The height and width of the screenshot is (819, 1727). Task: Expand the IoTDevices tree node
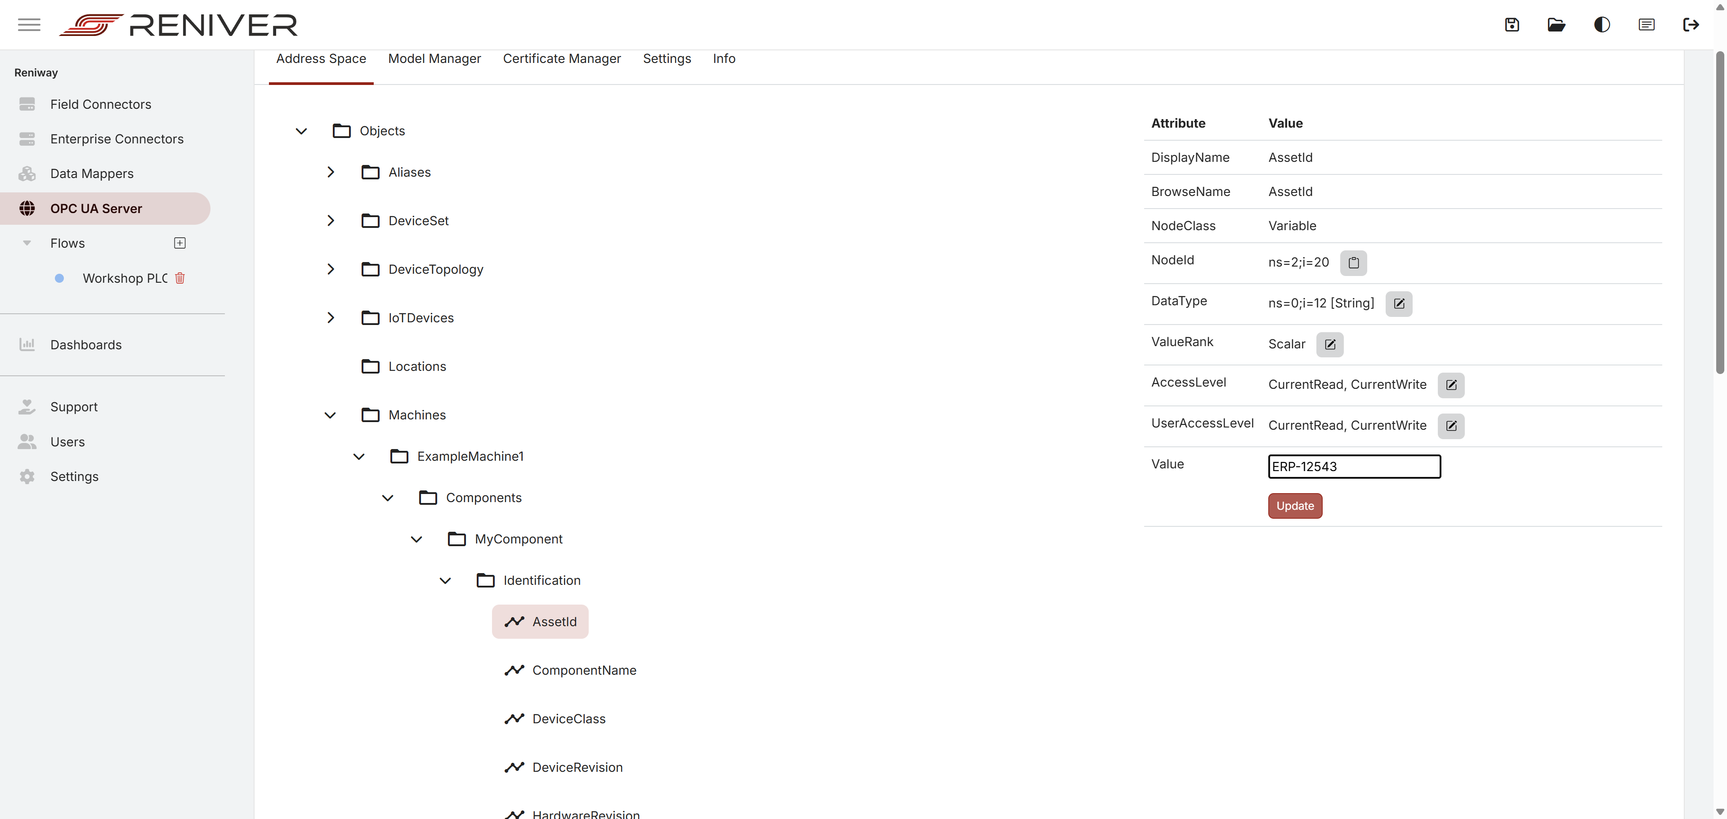pos(330,317)
